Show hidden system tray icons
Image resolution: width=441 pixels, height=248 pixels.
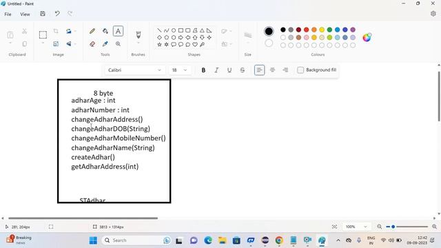tap(338, 240)
